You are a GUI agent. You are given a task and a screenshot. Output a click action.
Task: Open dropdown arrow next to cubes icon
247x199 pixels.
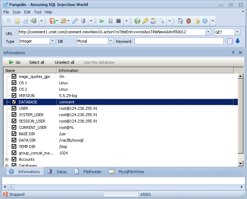pos(57,21)
